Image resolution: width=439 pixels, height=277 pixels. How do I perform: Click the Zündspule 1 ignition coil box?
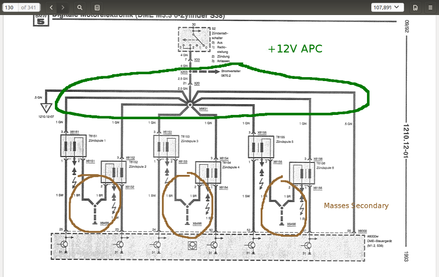(73, 146)
